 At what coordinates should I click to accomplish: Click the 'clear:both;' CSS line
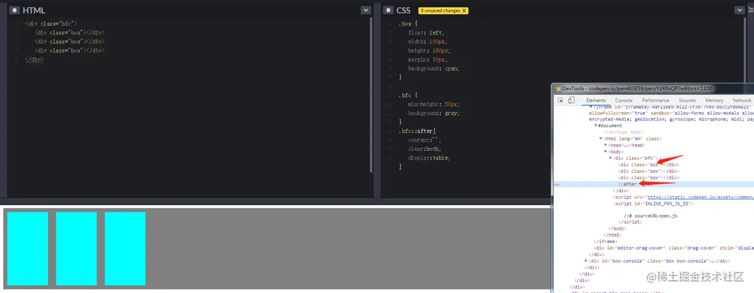pyautogui.click(x=424, y=149)
